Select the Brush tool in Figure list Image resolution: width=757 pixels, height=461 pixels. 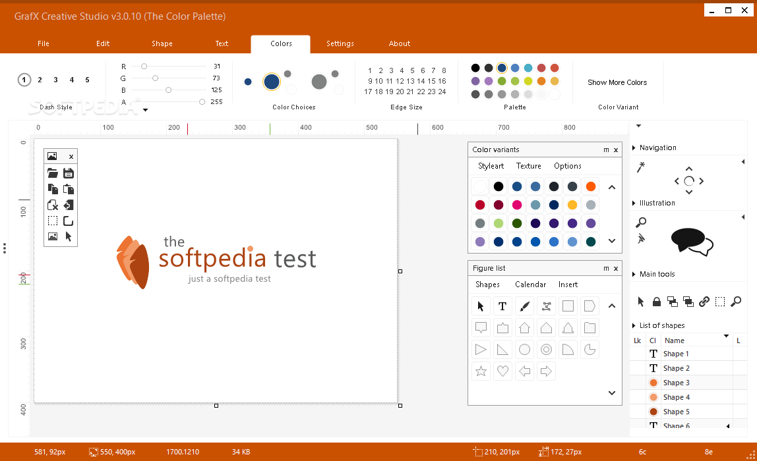[x=524, y=306]
